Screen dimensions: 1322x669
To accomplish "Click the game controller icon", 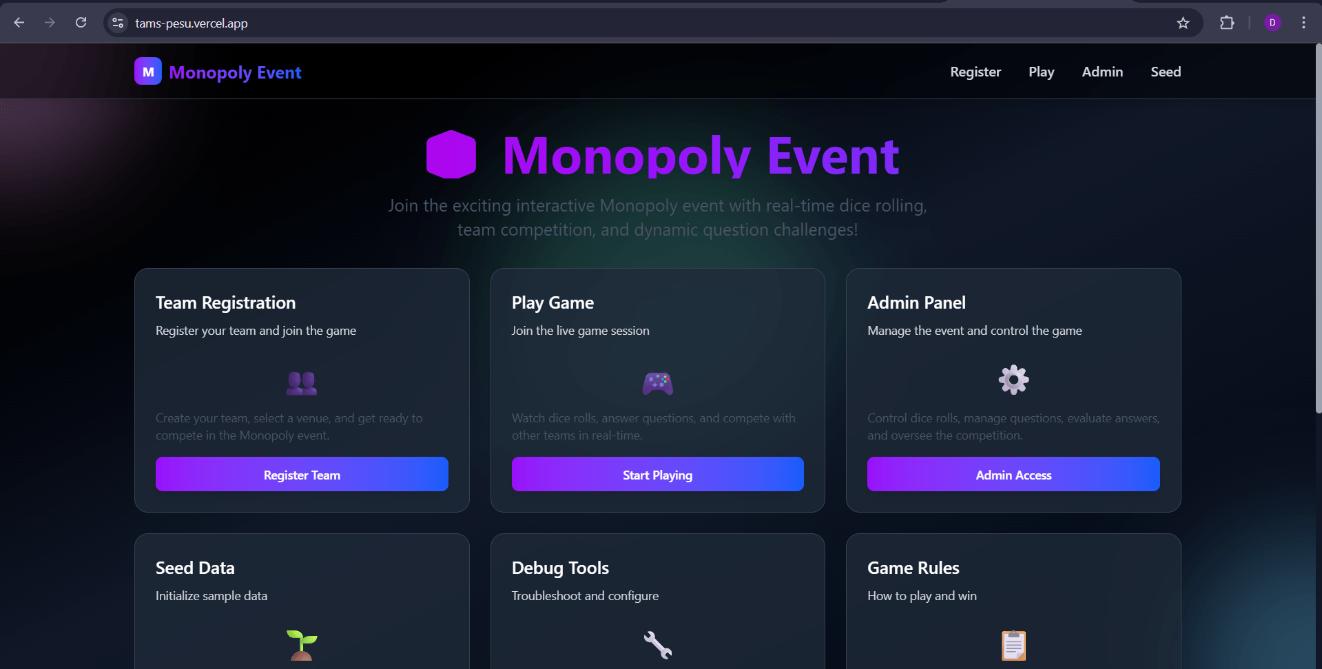I will click(x=657, y=383).
